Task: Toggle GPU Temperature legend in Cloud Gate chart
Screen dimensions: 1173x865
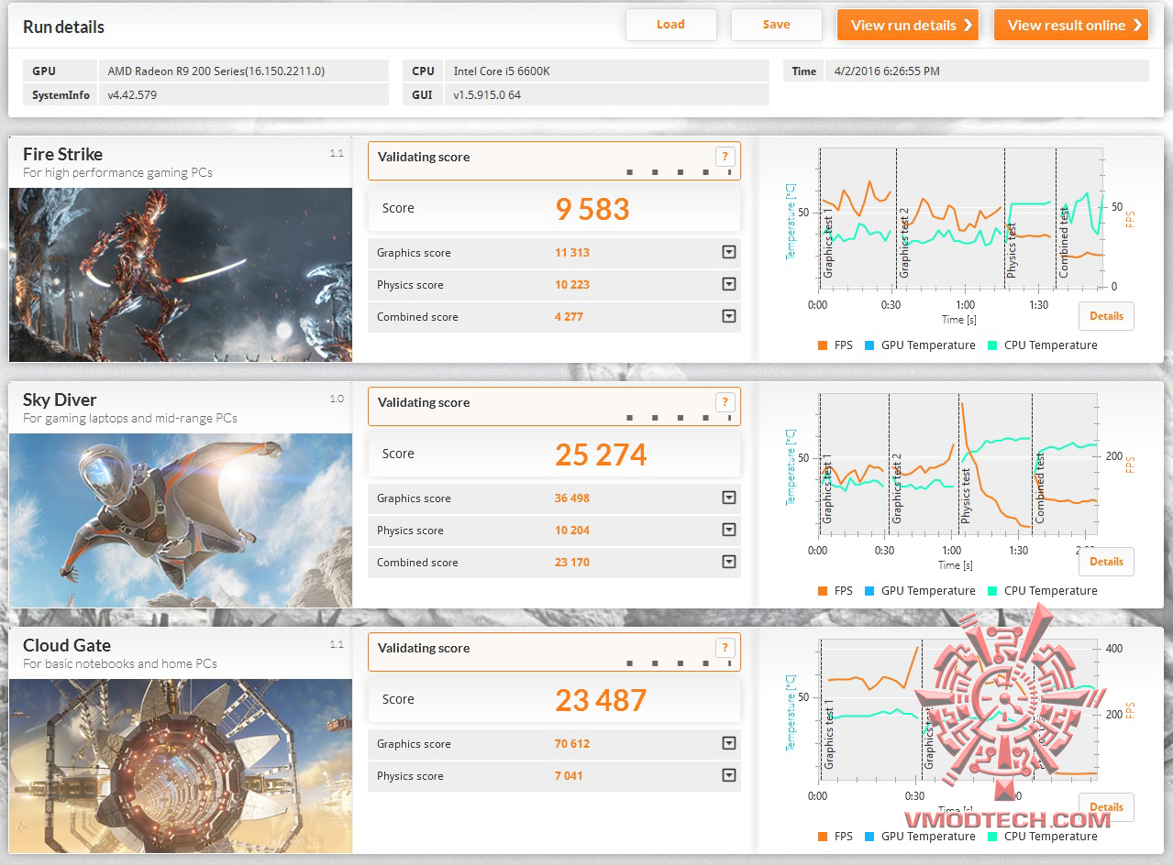Action: tap(920, 836)
